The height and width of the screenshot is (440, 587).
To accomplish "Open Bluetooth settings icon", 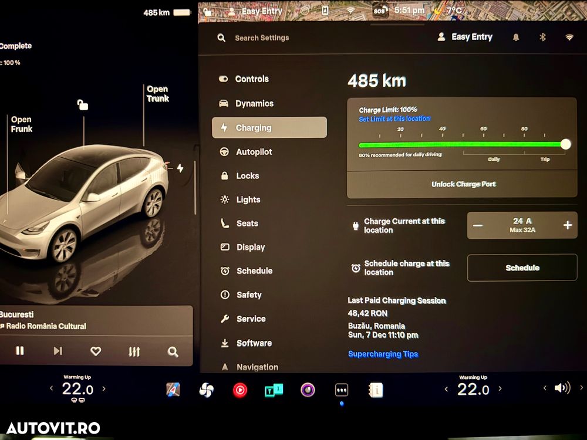I will 542,37.
